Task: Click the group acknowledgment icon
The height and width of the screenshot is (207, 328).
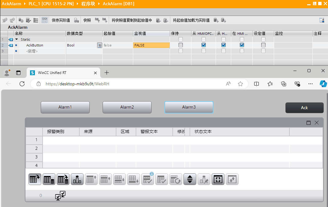Action: coord(162,179)
